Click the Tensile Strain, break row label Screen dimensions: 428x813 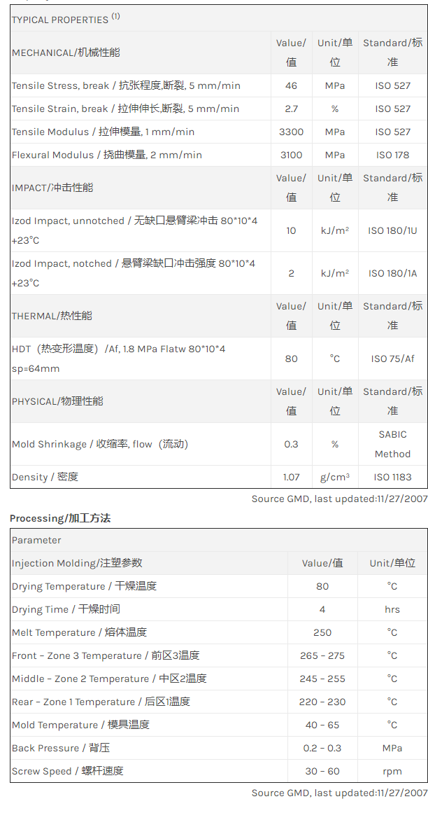click(x=125, y=109)
